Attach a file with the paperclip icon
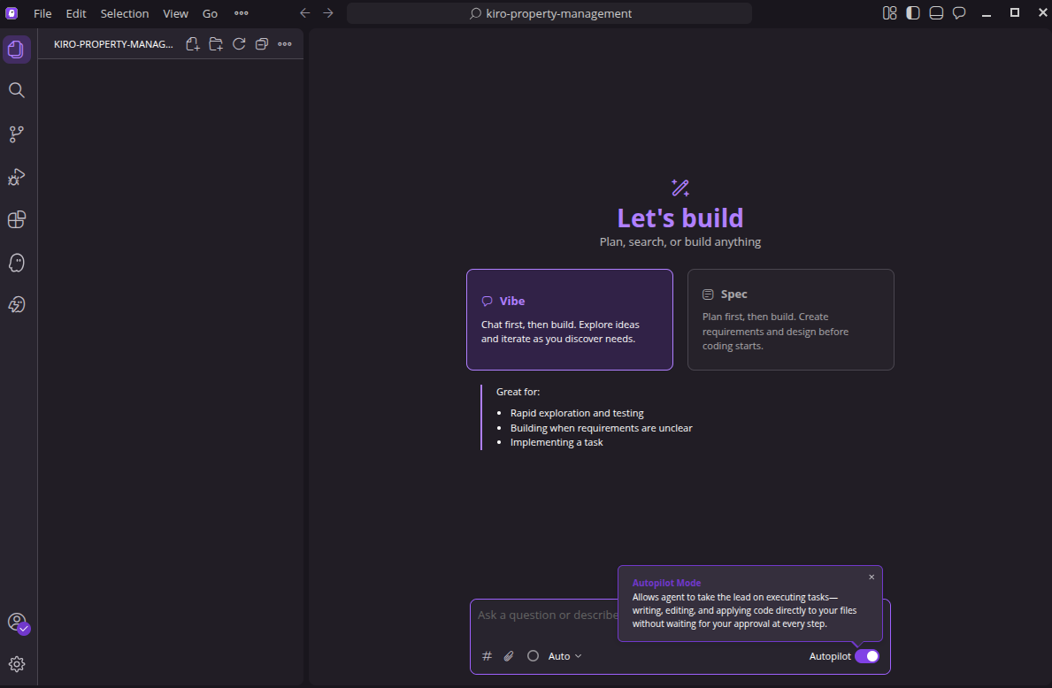Image resolution: width=1052 pixels, height=688 pixels. tap(510, 656)
